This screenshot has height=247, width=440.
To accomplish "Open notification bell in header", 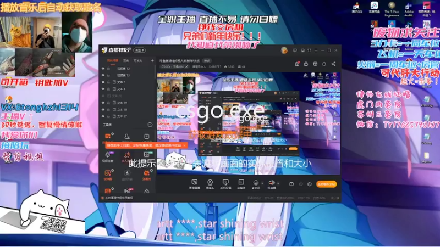I will coord(324,64).
